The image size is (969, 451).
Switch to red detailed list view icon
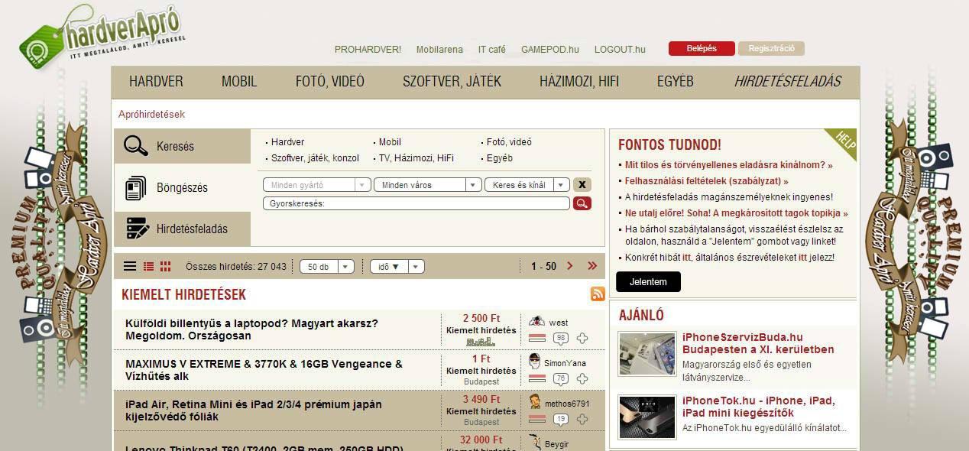pyautogui.click(x=148, y=267)
